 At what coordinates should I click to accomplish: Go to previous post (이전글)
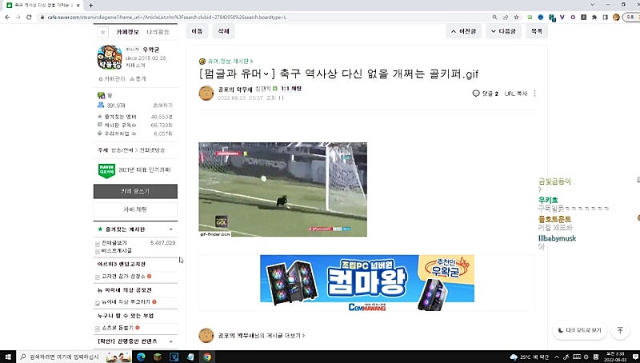point(464,31)
